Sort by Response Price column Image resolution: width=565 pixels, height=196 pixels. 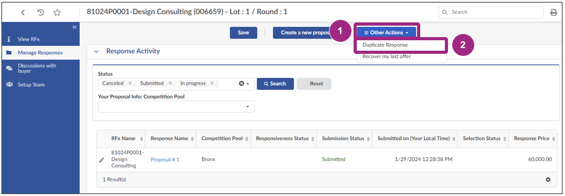coord(554,139)
